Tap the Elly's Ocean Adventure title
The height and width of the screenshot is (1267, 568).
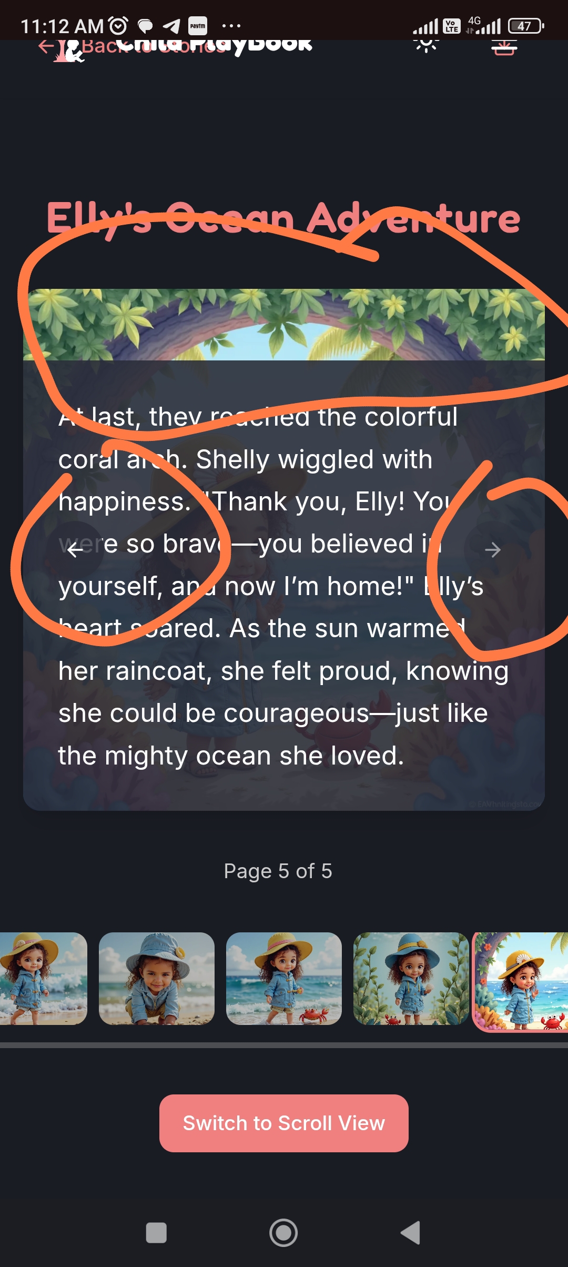283,218
